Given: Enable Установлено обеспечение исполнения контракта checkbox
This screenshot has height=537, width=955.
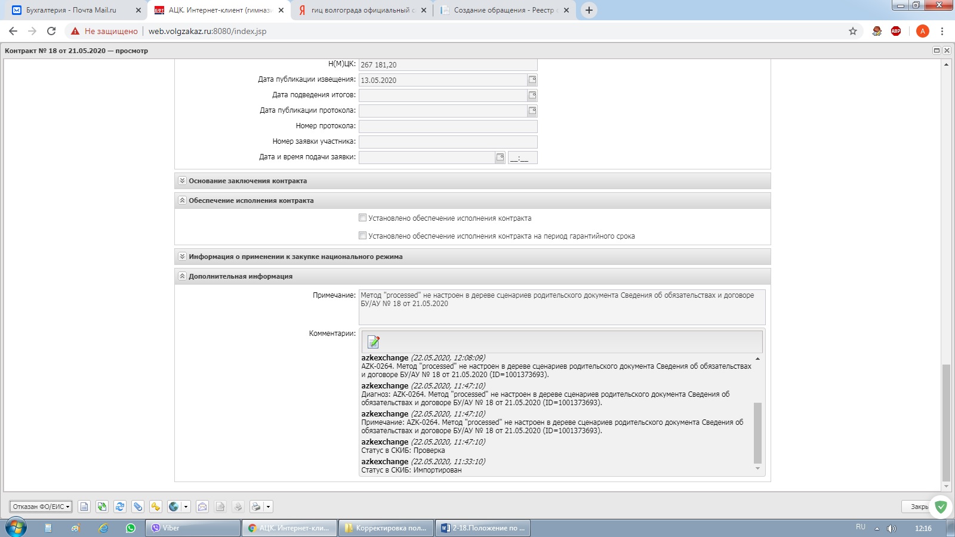Looking at the screenshot, I should (x=362, y=218).
